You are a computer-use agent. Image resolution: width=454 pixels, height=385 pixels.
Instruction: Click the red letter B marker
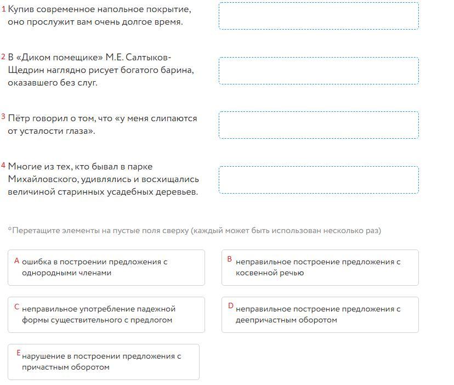pos(229,259)
